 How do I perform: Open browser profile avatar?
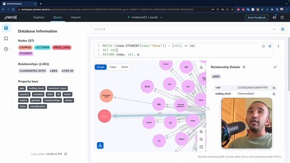[x=282, y=10]
